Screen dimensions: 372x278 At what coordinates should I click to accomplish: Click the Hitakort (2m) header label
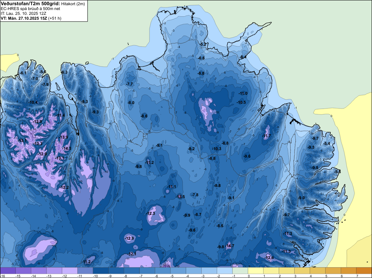(x=73, y=4)
